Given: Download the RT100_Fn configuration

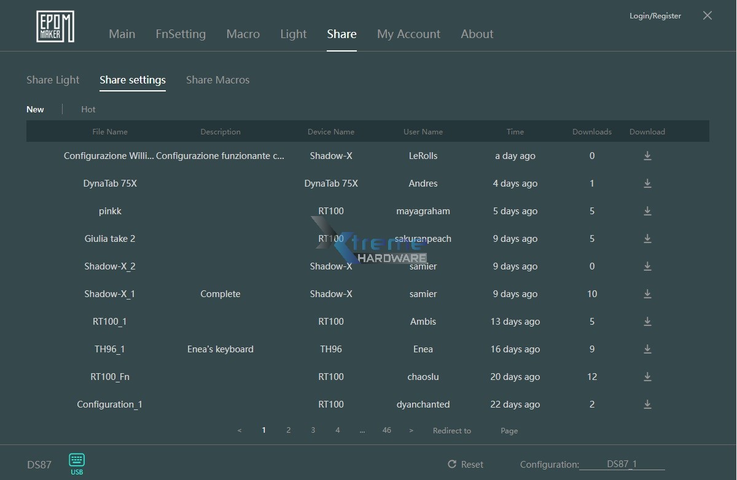Looking at the screenshot, I should (x=647, y=377).
